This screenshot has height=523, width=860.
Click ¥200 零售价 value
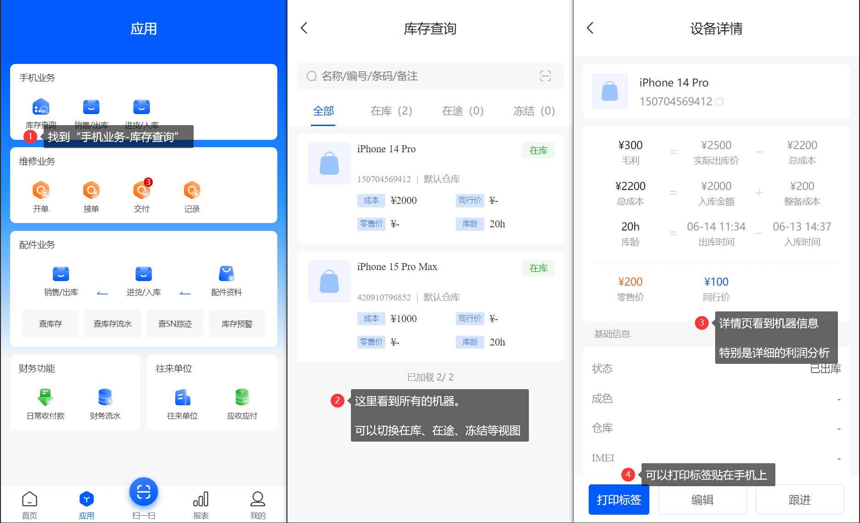[631, 282]
